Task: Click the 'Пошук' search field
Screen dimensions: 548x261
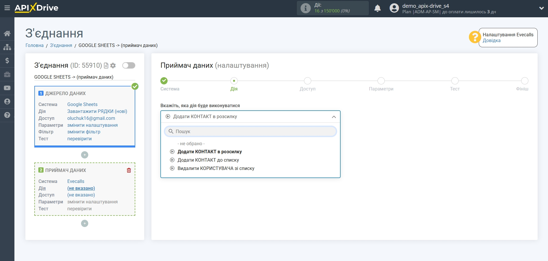Action: point(250,131)
